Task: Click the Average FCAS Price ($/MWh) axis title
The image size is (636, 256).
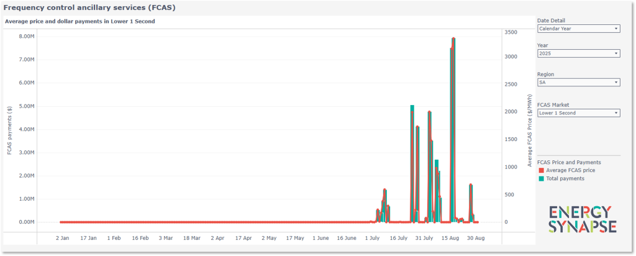Action: (x=530, y=130)
